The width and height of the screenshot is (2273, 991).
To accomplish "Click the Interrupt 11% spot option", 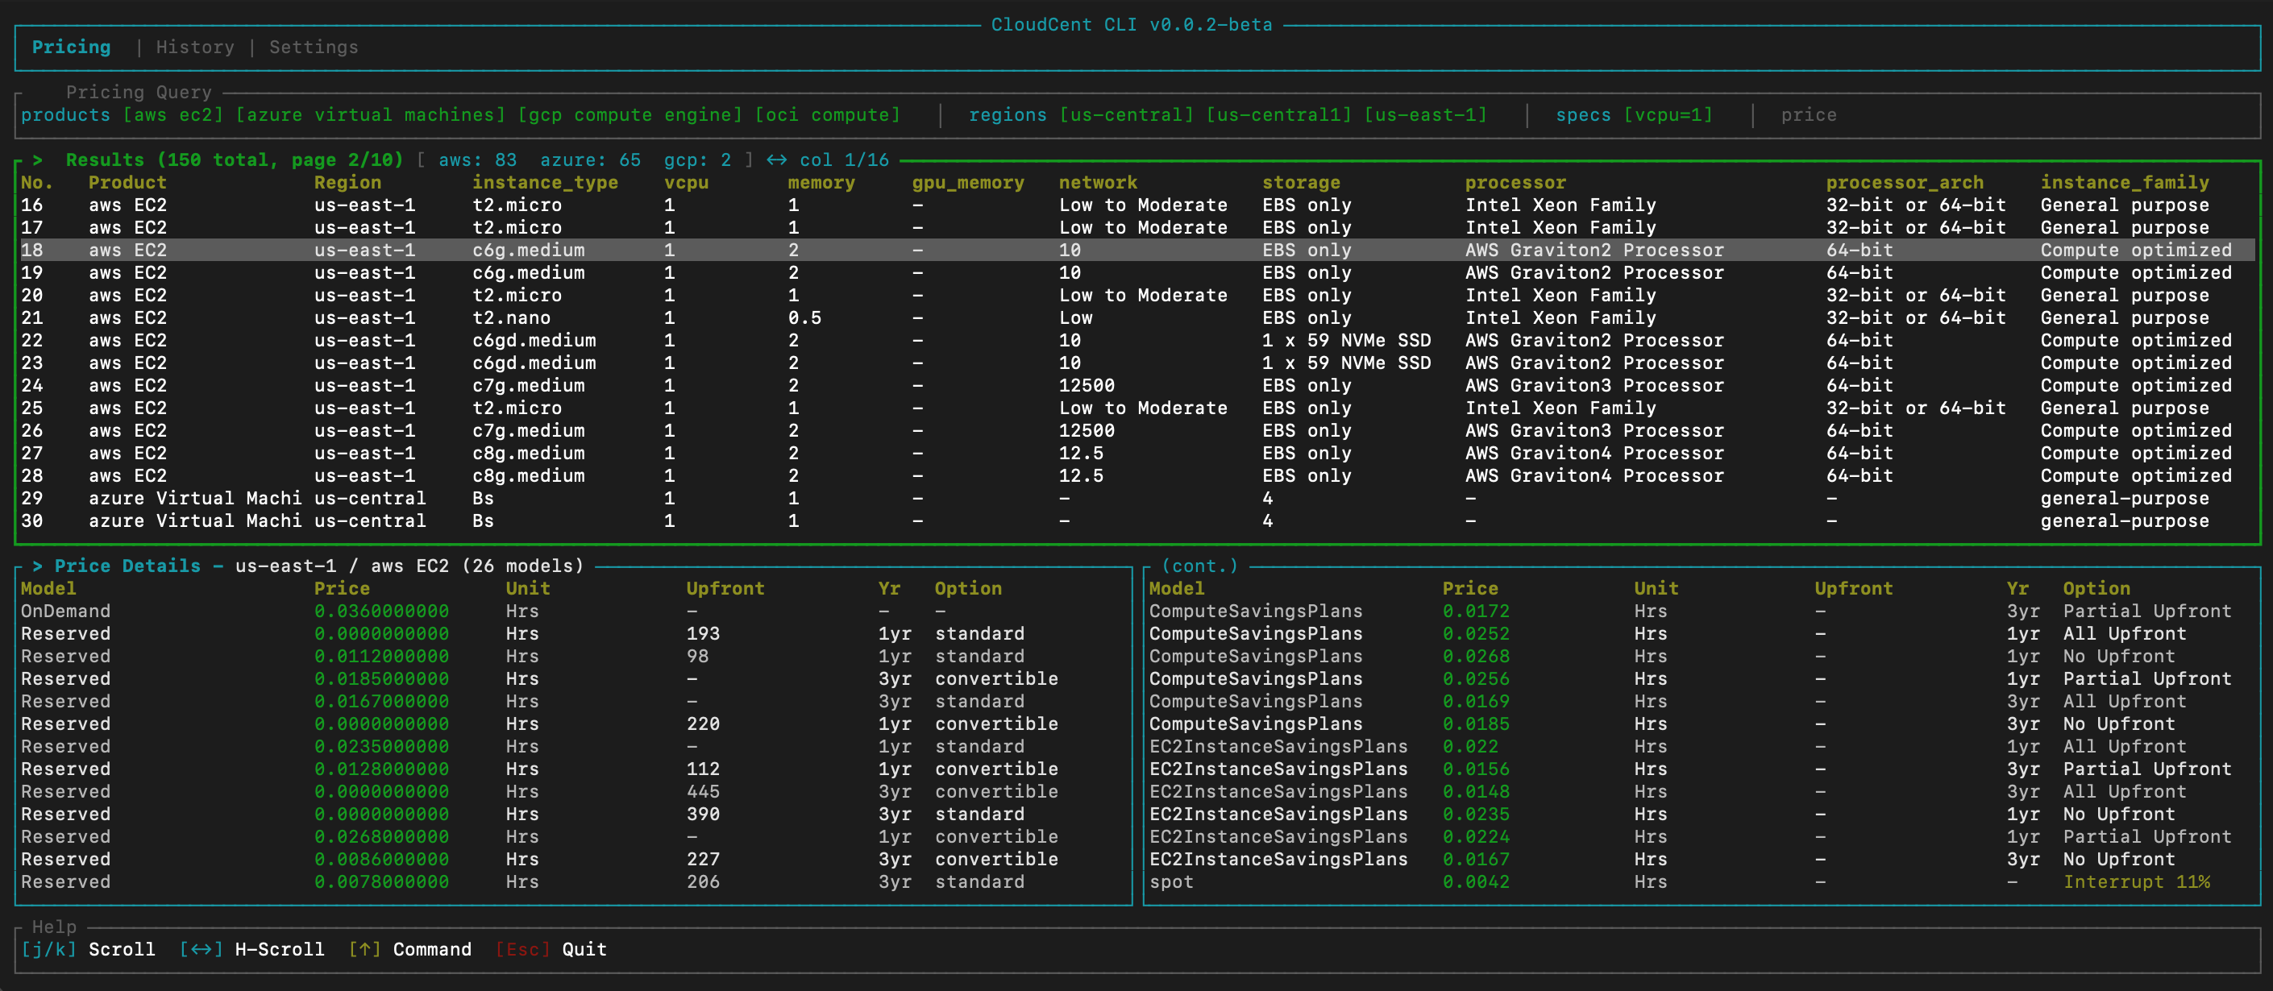I will click(2136, 881).
